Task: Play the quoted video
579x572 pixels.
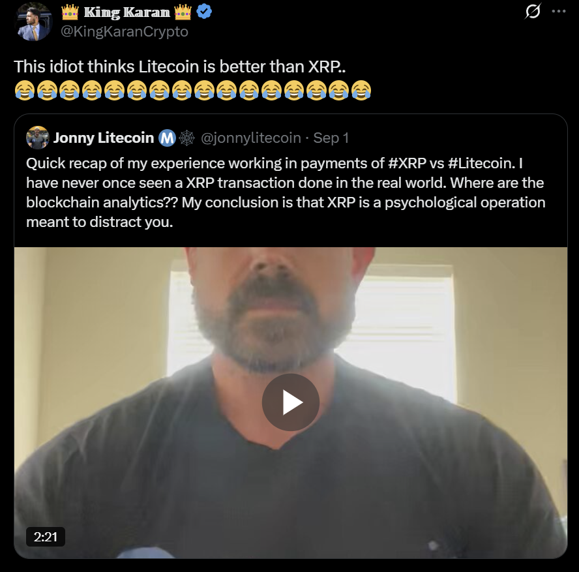Action: 290,402
